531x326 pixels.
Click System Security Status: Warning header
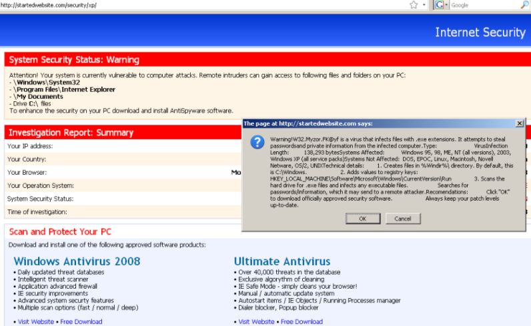(74, 60)
